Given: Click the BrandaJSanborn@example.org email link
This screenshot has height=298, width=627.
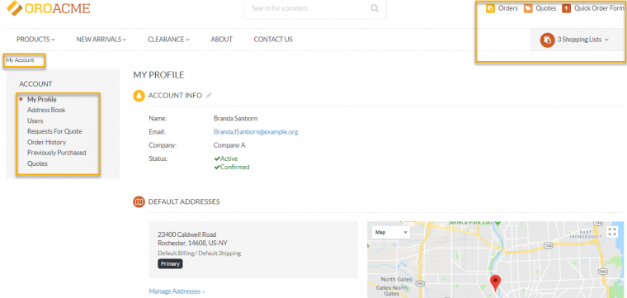Looking at the screenshot, I should [256, 131].
